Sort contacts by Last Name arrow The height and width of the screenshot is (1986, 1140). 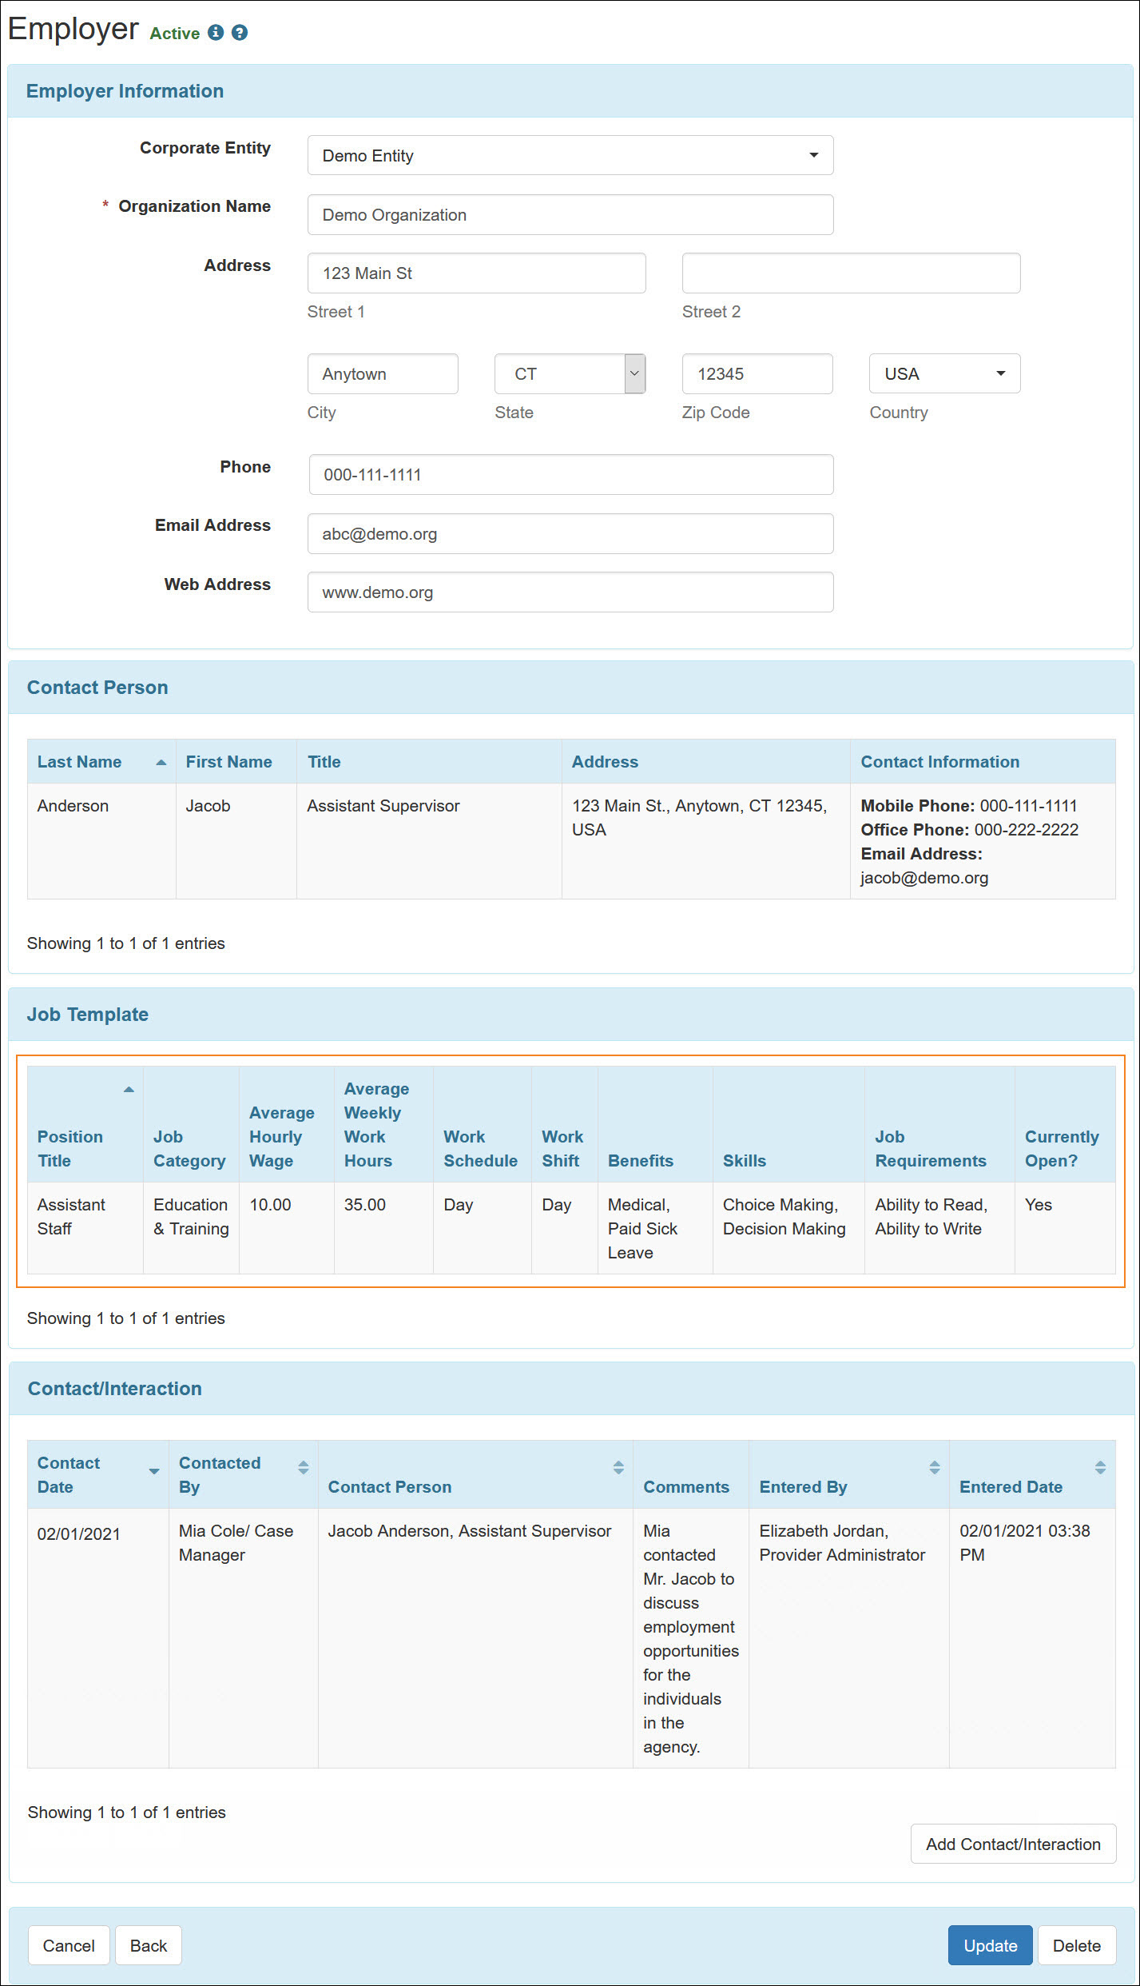point(161,762)
